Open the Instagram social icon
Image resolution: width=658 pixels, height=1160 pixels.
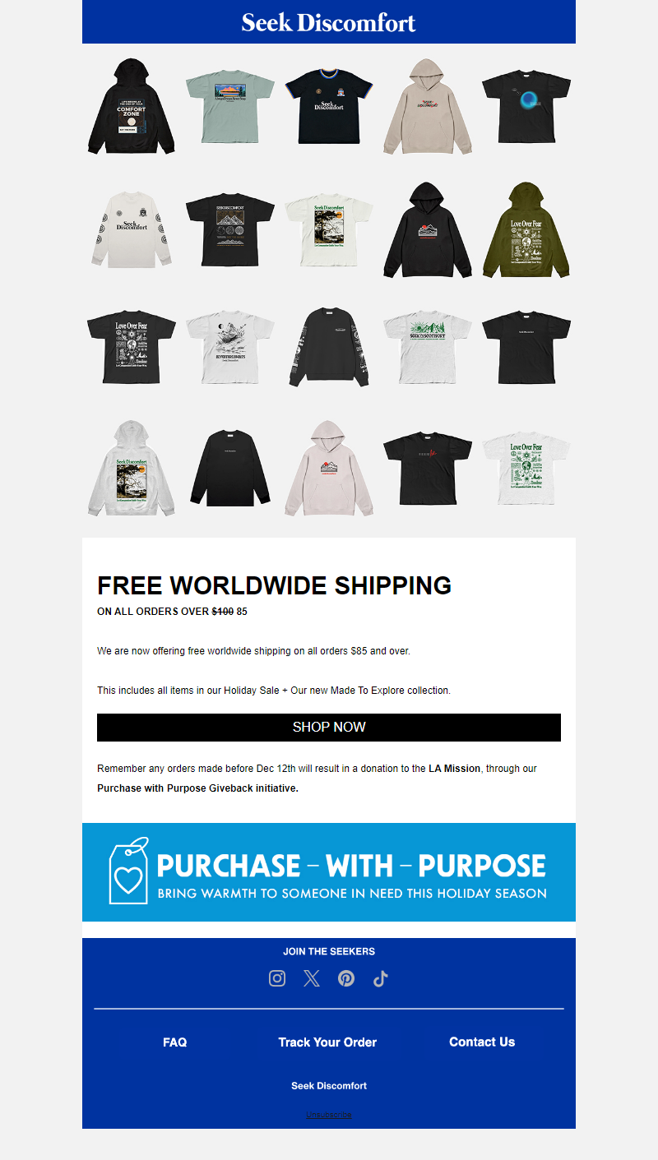277,978
